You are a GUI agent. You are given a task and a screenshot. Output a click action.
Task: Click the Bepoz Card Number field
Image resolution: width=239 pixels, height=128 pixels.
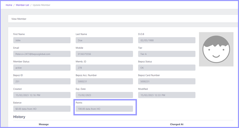[167, 81]
